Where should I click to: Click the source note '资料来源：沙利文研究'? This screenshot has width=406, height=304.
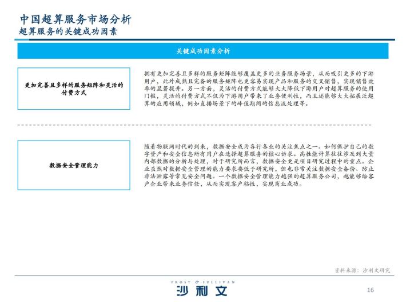362,270
